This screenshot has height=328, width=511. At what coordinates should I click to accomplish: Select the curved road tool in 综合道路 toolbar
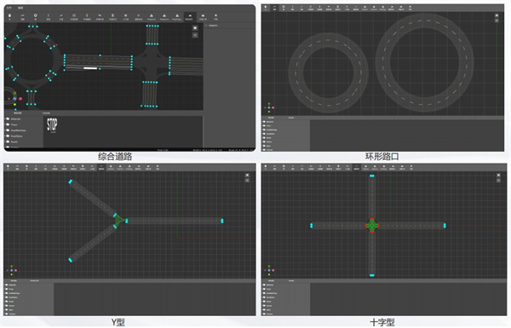(22, 17)
